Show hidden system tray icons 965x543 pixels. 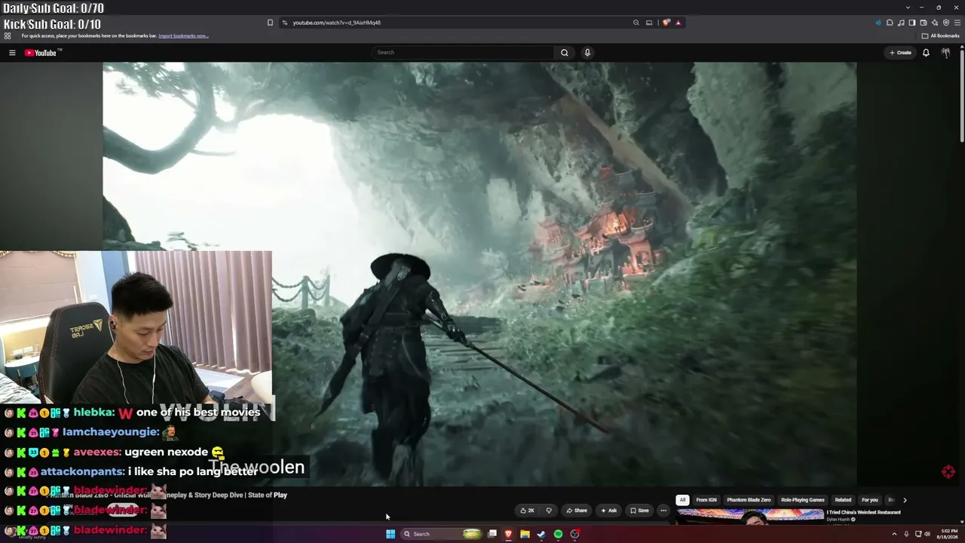click(895, 534)
